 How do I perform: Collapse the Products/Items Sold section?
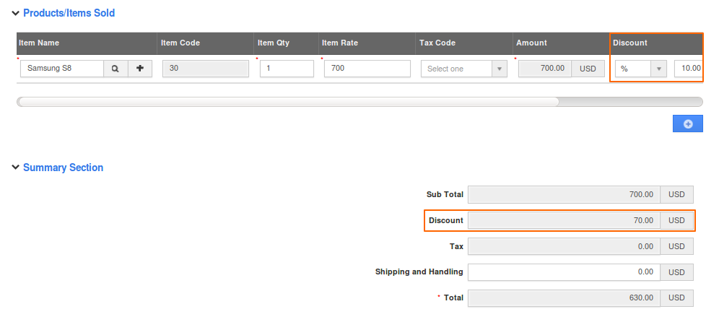point(16,14)
